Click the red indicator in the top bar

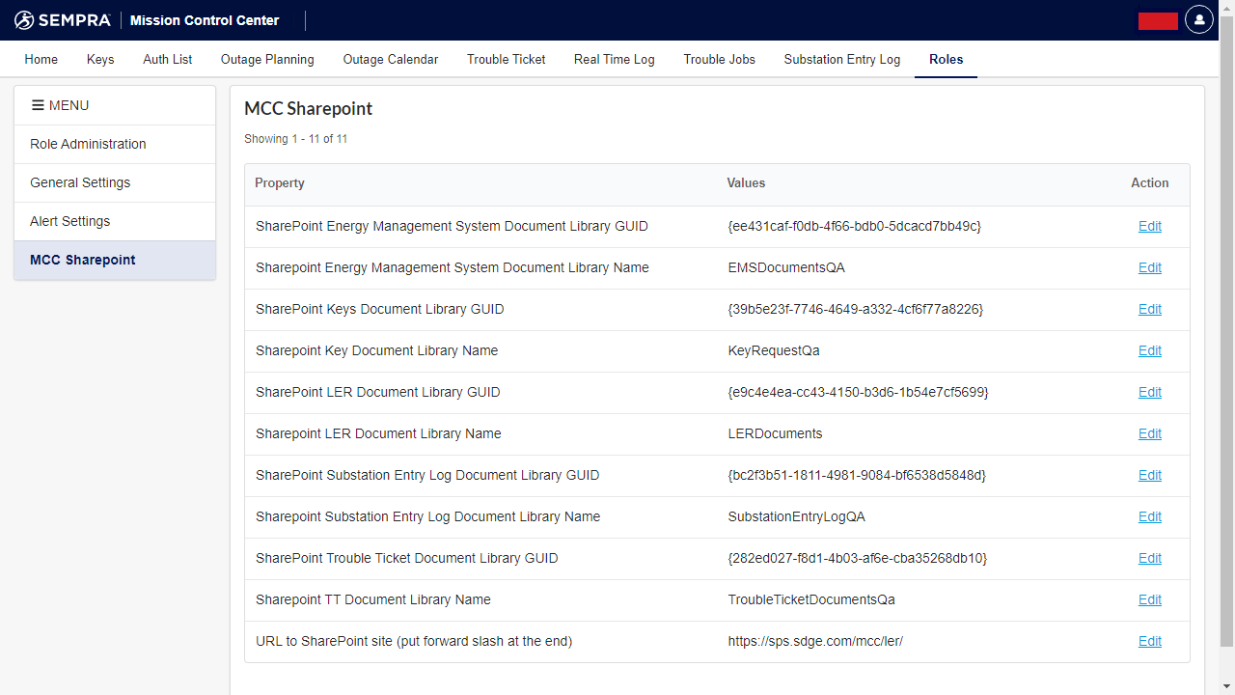pyautogui.click(x=1157, y=19)
